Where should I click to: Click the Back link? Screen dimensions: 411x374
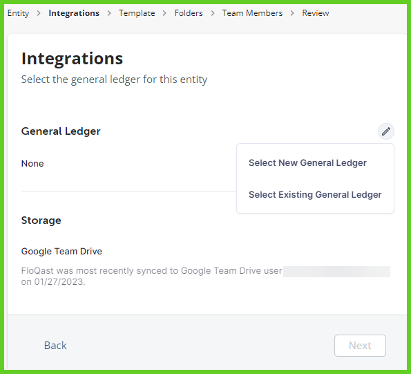pos(55,346)
